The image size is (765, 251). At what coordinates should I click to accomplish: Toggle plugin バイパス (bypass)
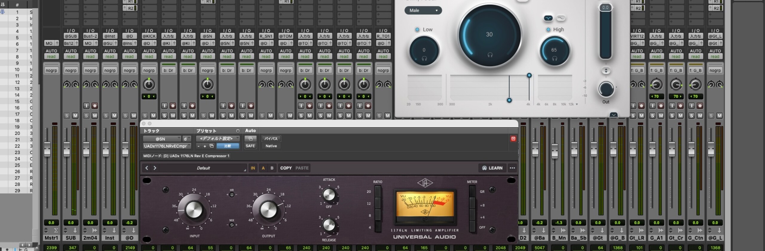tap(271, 139)
